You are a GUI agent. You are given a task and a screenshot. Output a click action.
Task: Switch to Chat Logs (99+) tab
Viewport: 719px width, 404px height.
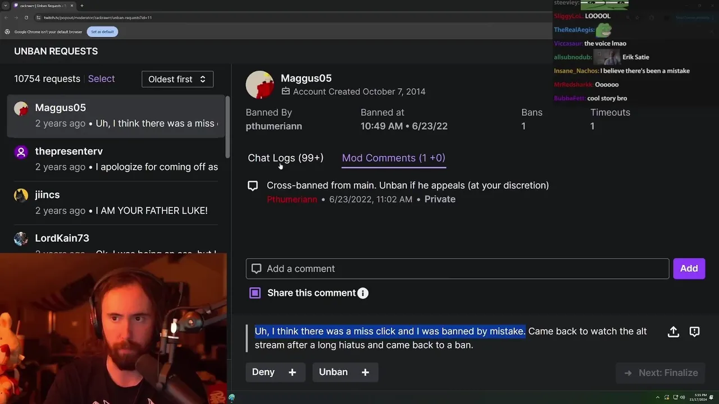tap(285, 158)
